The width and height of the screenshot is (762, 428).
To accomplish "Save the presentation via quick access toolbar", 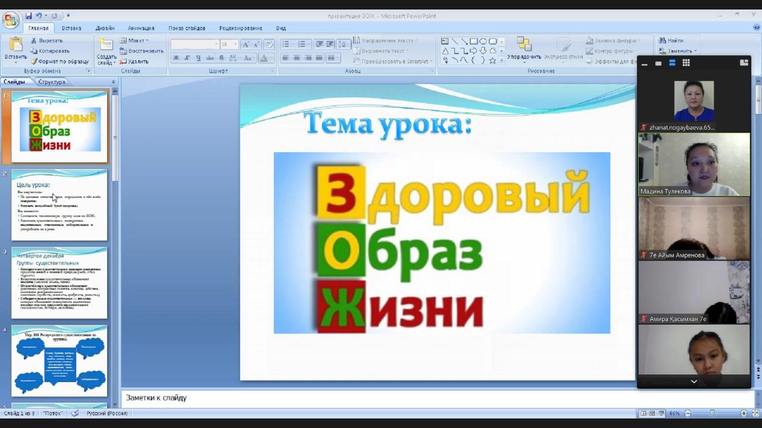I will 28,16.
